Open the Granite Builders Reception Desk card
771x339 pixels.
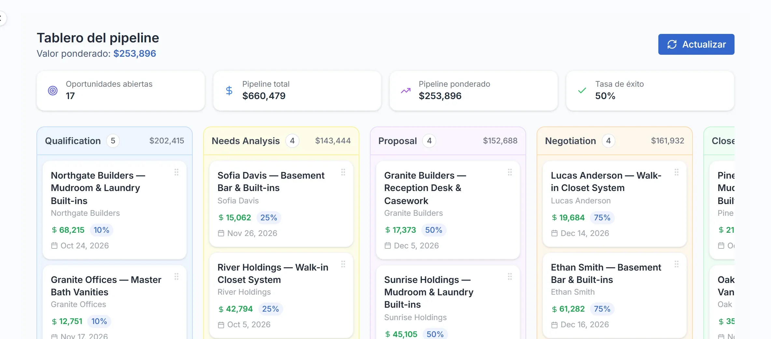point(448,210)
